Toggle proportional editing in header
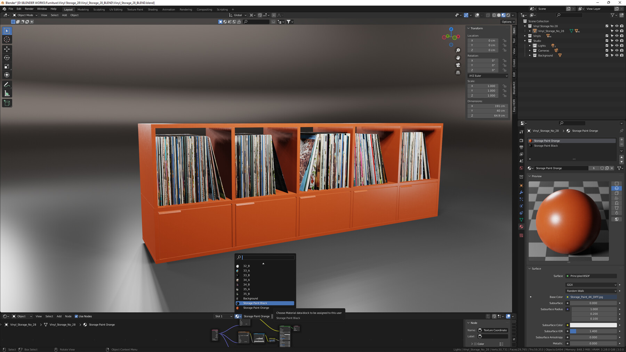Viewport: 626px width, 352px height. [274, 15]
